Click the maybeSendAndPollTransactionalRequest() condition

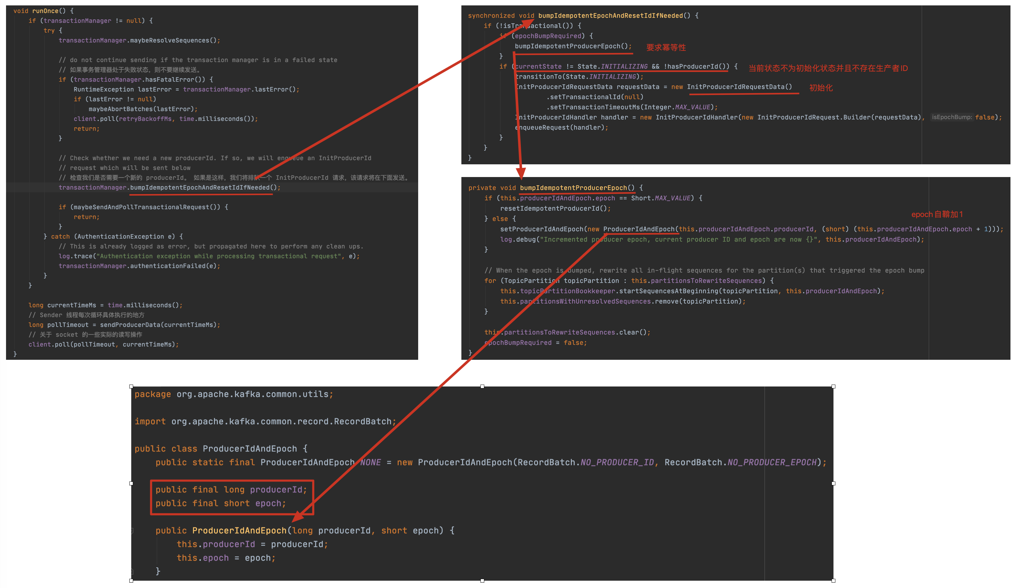point(145,207)
